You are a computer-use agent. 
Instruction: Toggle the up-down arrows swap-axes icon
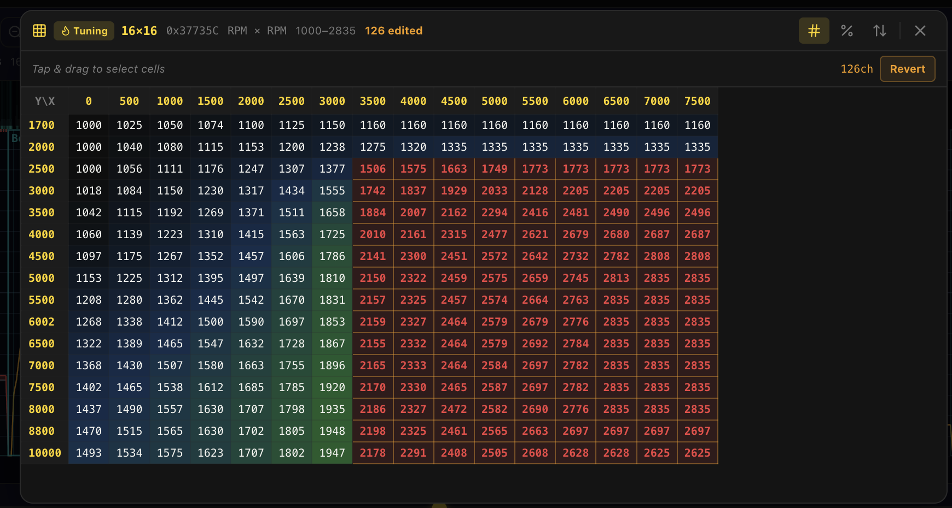880,31
